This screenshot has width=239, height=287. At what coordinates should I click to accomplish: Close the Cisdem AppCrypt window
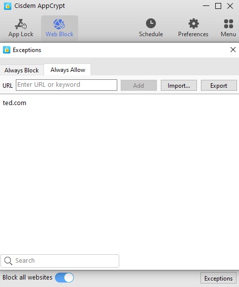(230, 6)
